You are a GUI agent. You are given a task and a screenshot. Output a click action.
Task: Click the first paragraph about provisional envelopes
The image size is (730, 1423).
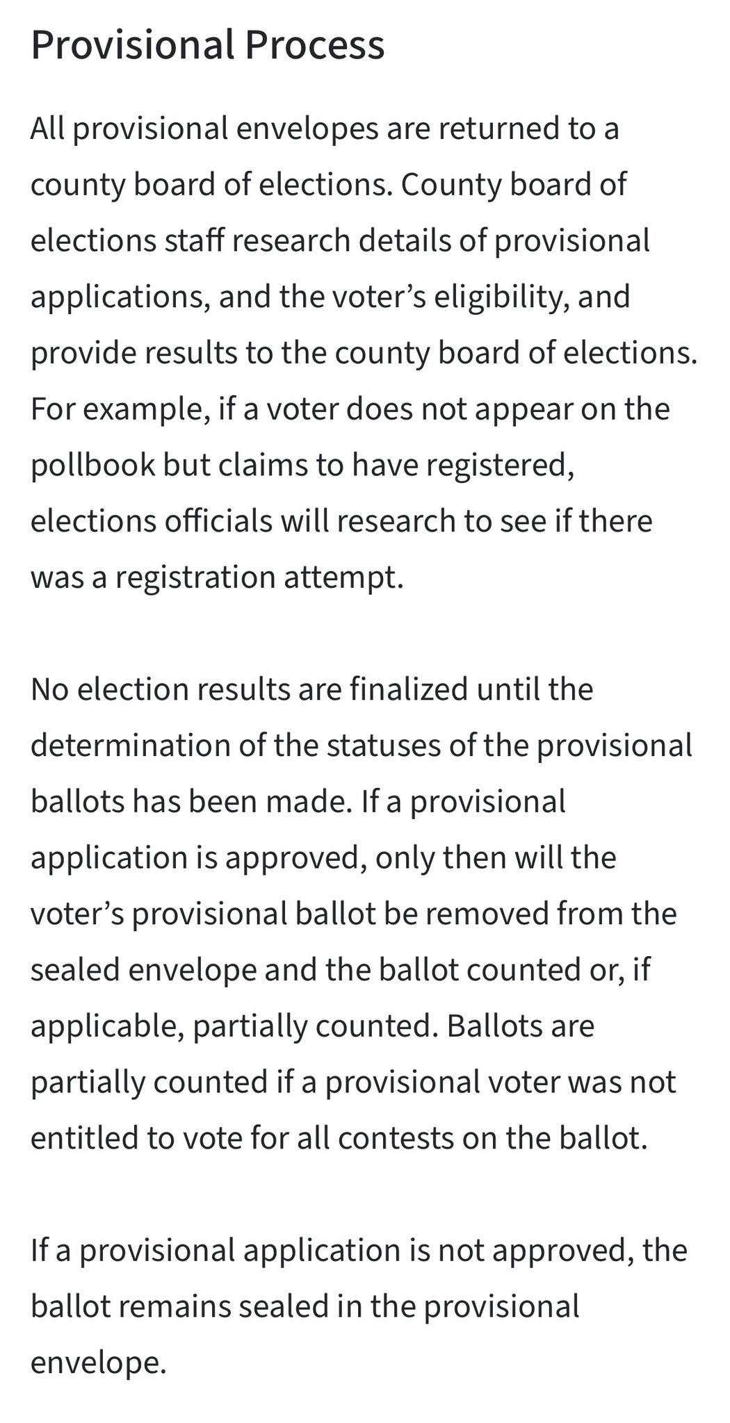(362, 352)
